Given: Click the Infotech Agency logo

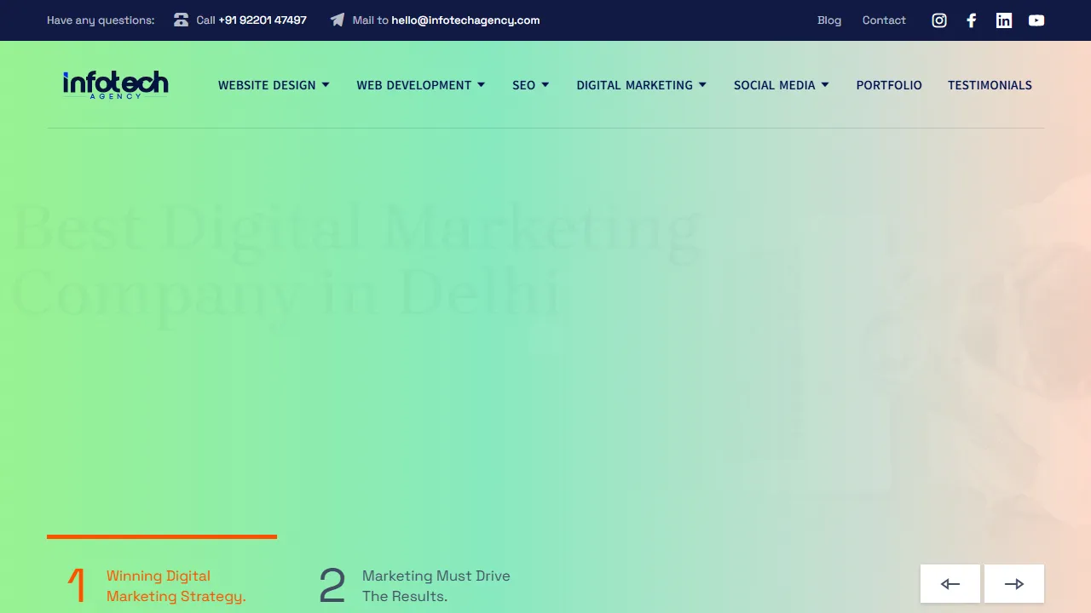Looking at the screenshot, I should coord(116,85).
